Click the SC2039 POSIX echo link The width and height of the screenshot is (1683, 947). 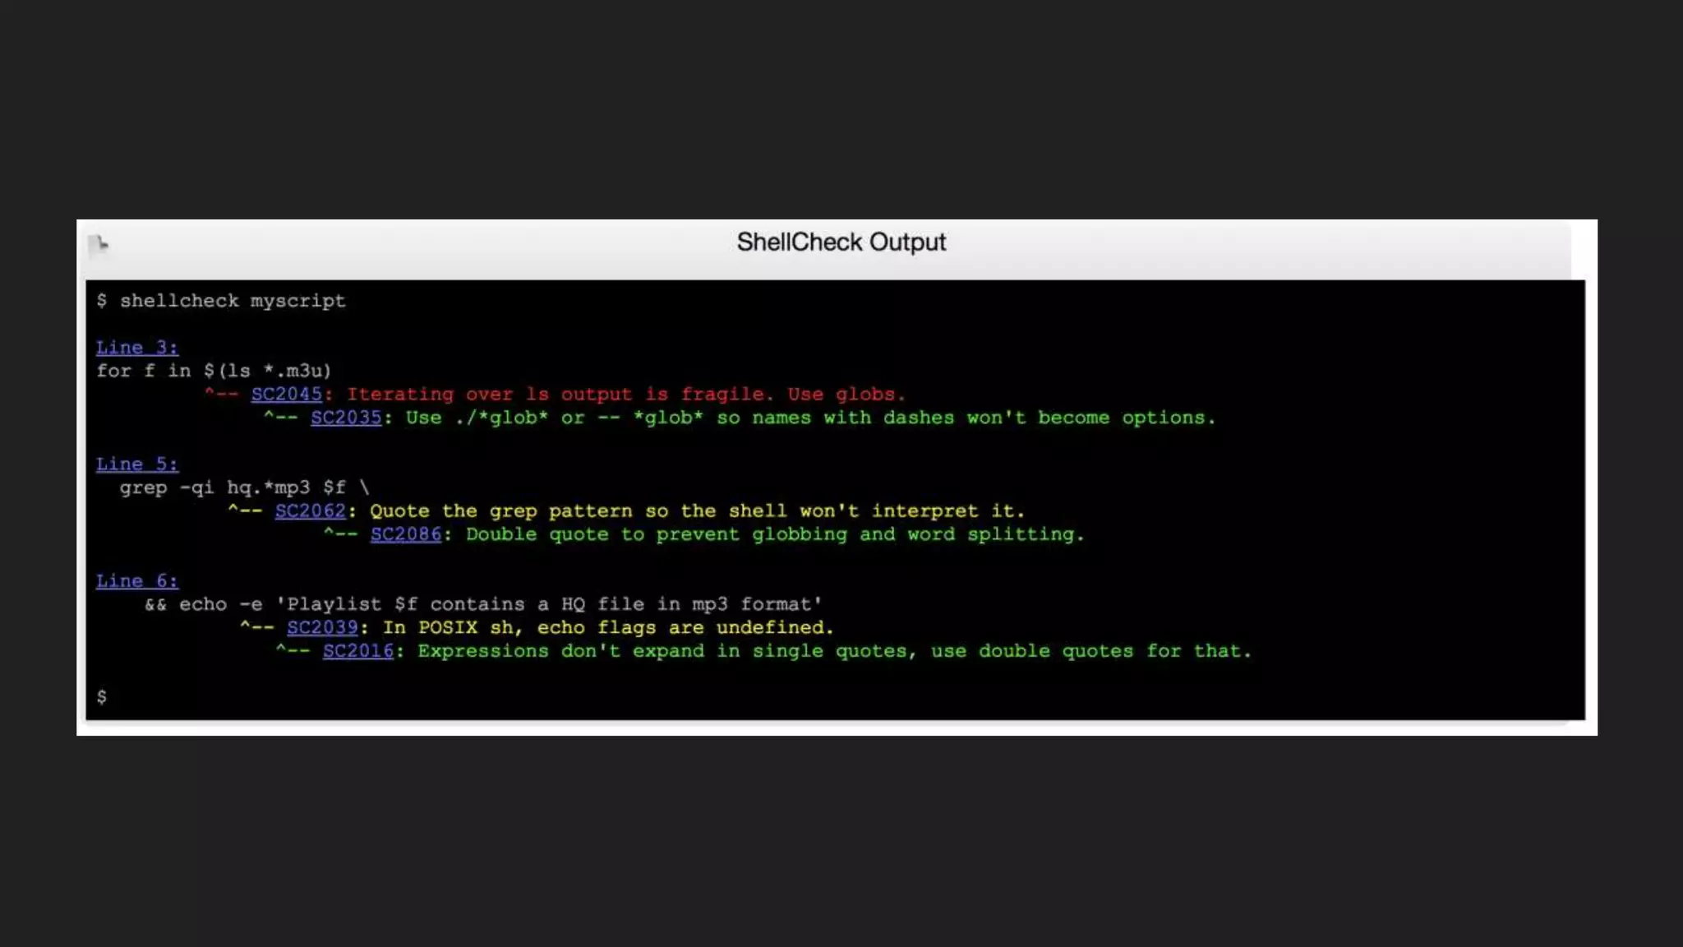[x=322, y=628]
